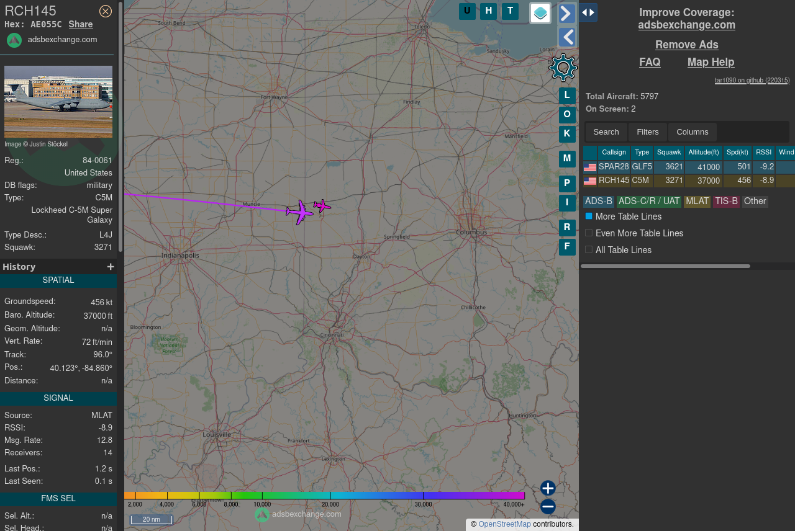Enable Even More Table Lines checkbox
This screenshot has height=531, width=795.
589,233
